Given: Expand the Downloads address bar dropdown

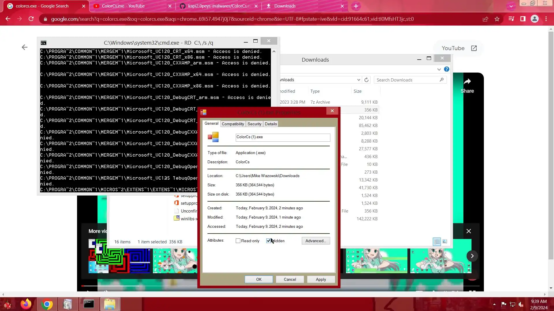Looking at the screenshot, I should point(359,80).
